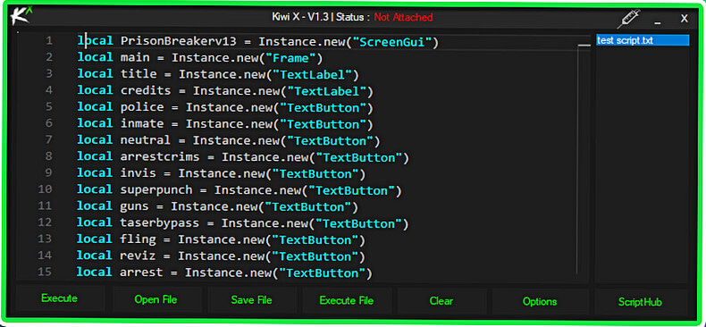The image size is (706, 327).
Task: Click line 1 PrisonBreakerv13 code text
Action: (x=258, y=41)
